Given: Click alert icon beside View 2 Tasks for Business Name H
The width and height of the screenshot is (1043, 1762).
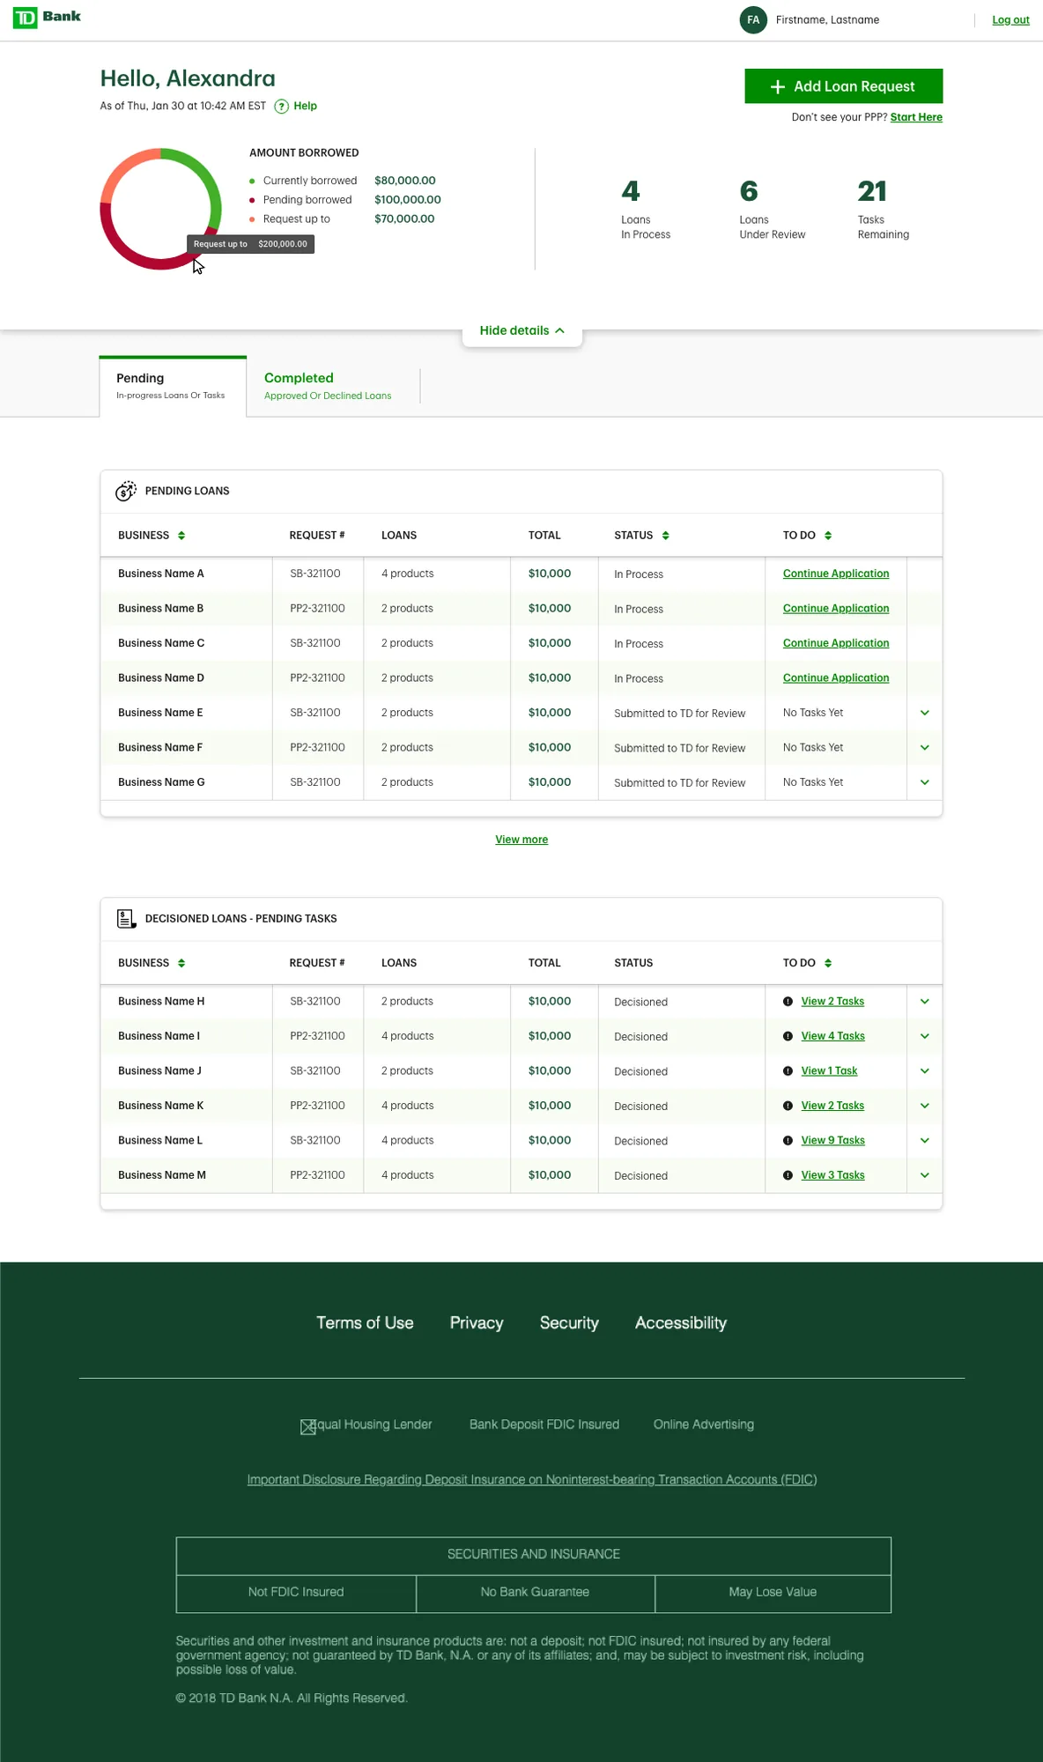Looking at the screenshot, I should [x=788, y=1002].
